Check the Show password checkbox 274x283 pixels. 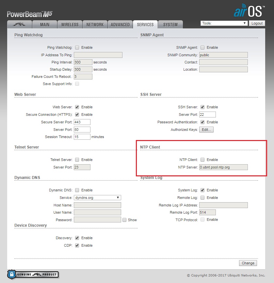pos(124,220)
